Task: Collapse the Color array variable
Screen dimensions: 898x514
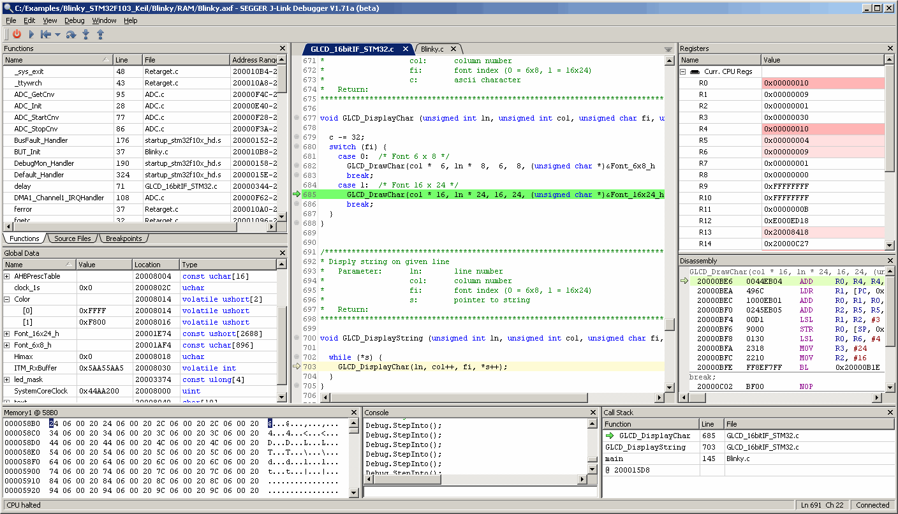Action: (7, 299)
